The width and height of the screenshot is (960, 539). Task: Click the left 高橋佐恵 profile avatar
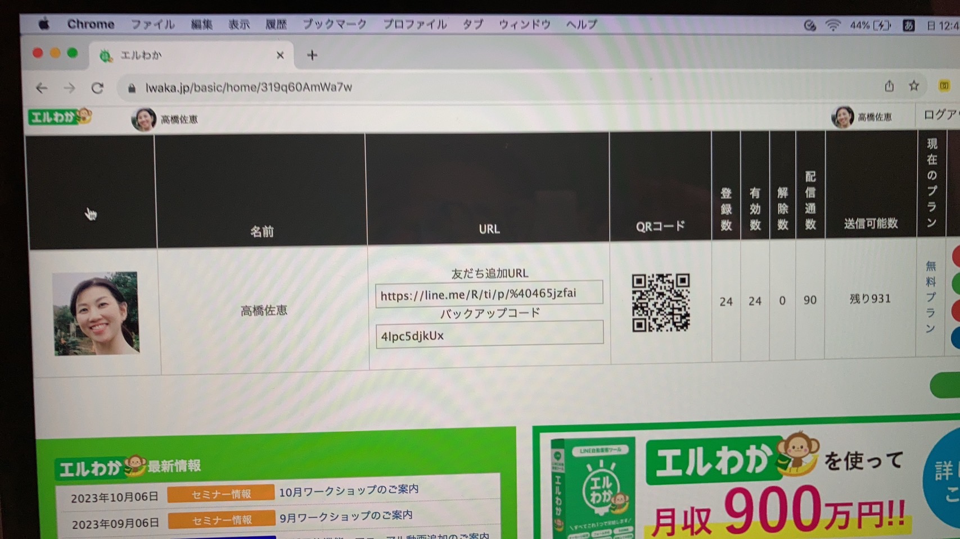click(x=143, y=119)
